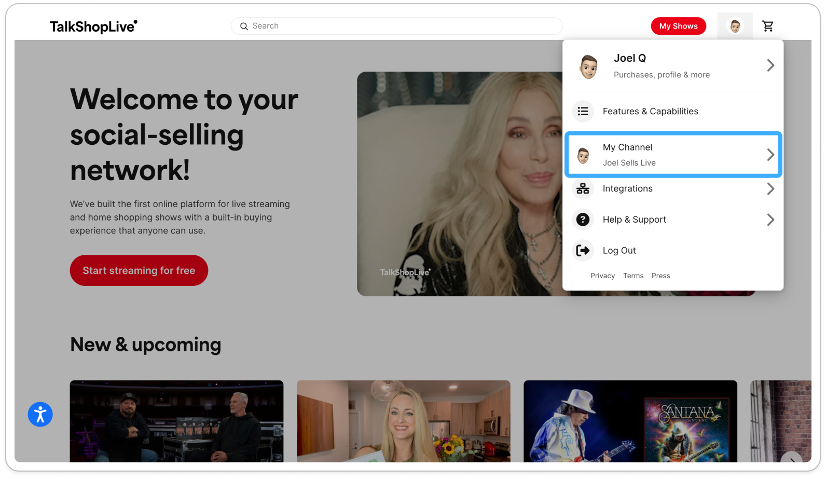Open My Channel Joel Sells Live

point(673,155)
